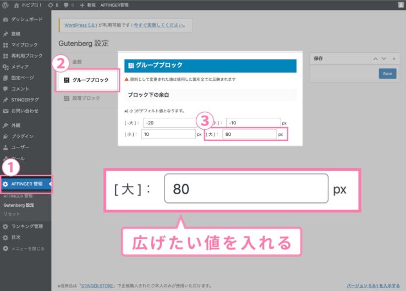Click 今すぐ更新してください update link
This screenshot has height=291, width=406.
pyautogui.click(x=159, y=25)
